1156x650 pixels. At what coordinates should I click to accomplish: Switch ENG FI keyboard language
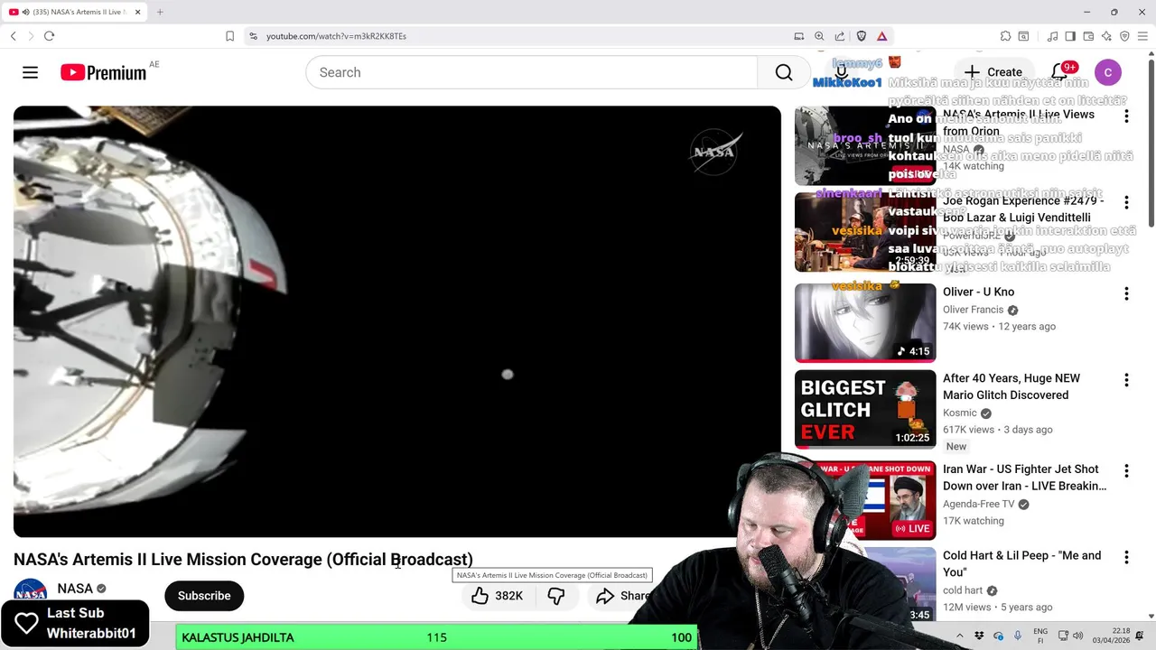point(1040,636)
